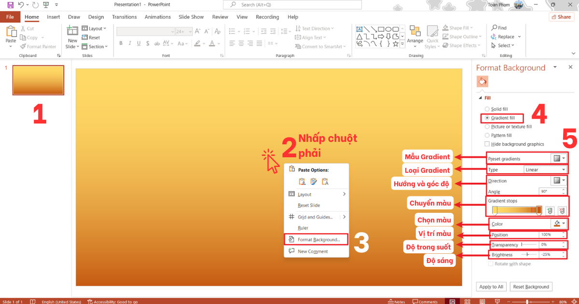
Task: Click Add gradient stop icon
Action: 550,211
